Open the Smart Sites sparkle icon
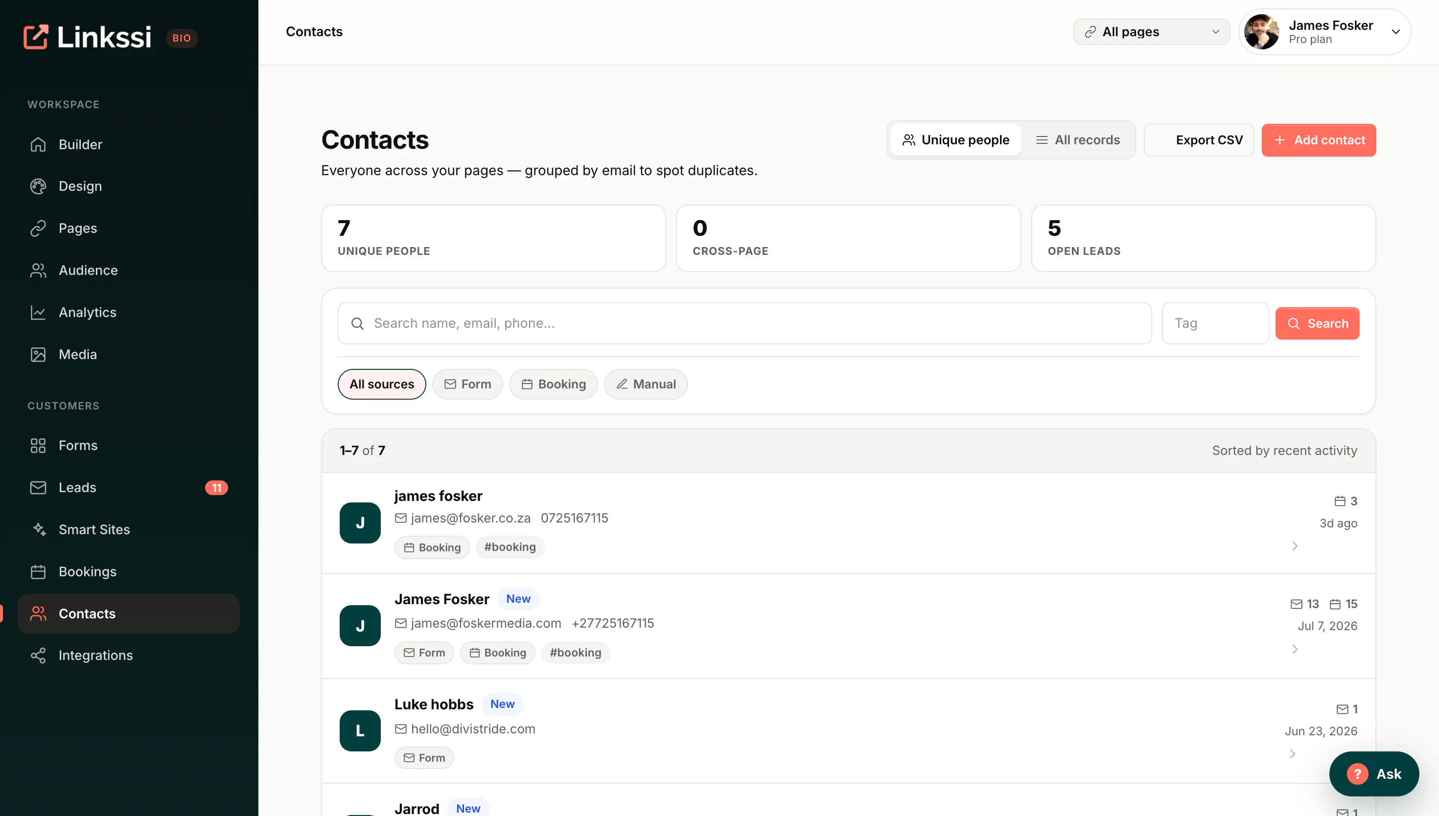The width and height of the screenshot is (1439, 816). [x=38, y=529]
